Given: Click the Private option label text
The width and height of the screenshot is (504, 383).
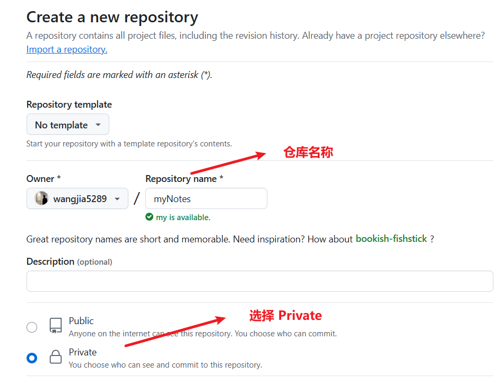Looking at the screenshot, I should [x=83, y=352].
